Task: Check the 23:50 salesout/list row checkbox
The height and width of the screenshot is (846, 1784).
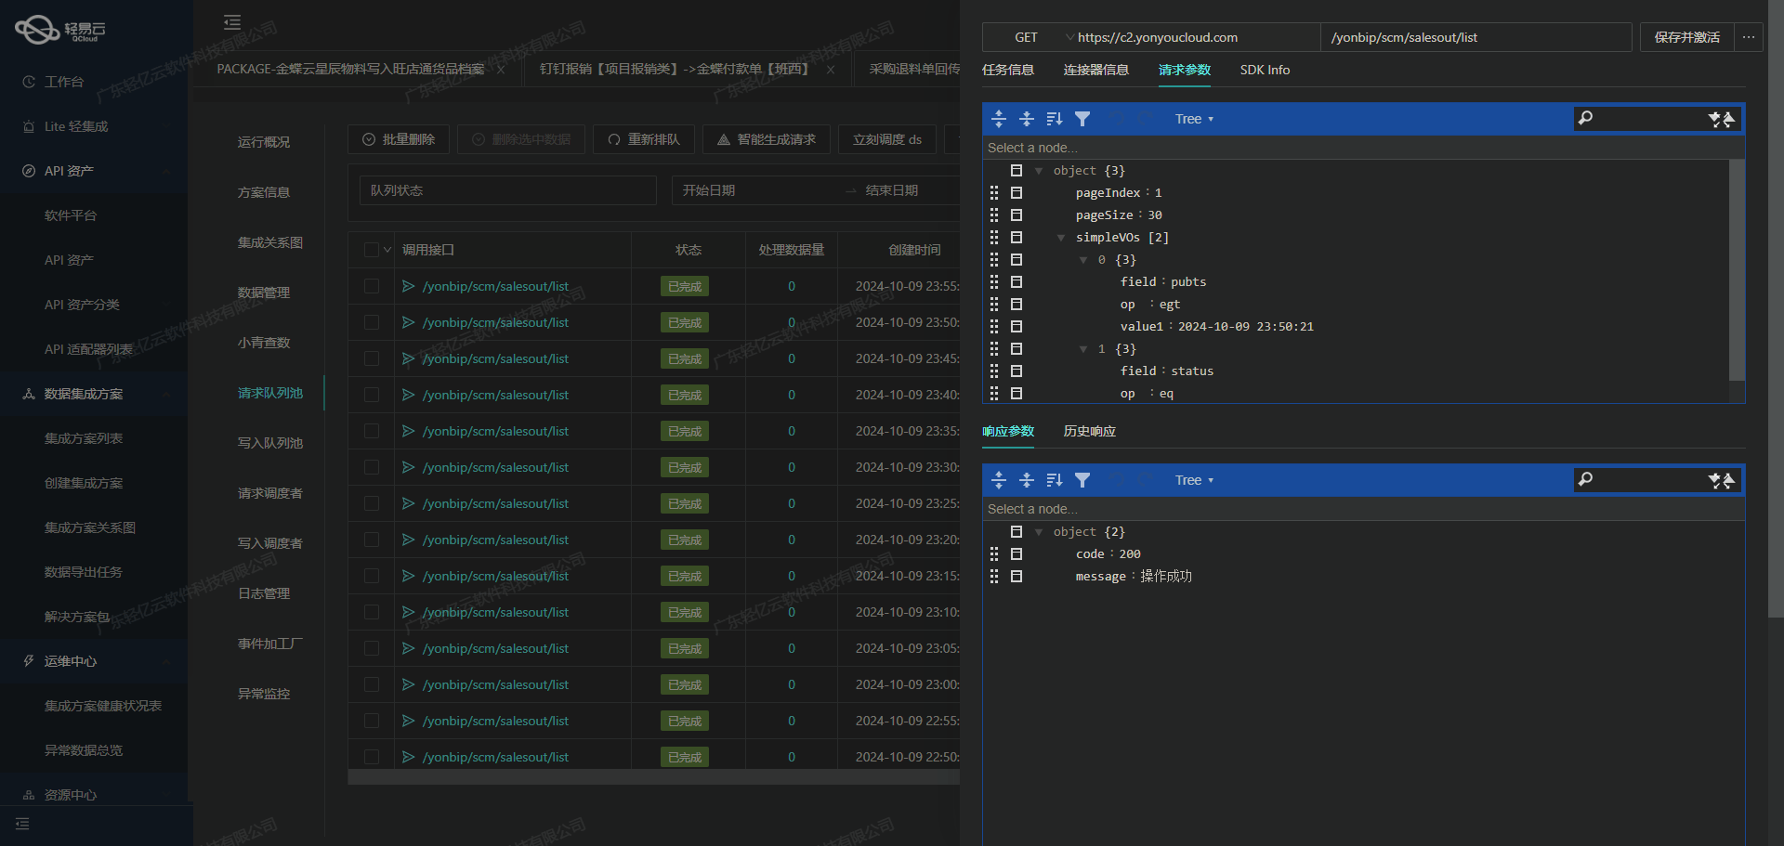Action: pos(372,322)
